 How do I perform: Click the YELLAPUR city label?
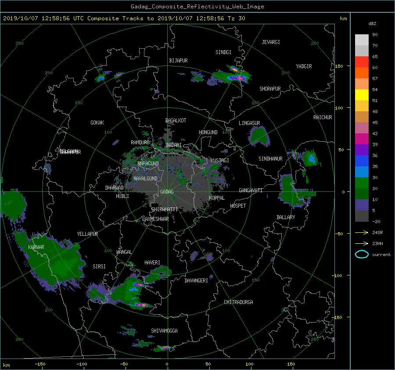87,234
